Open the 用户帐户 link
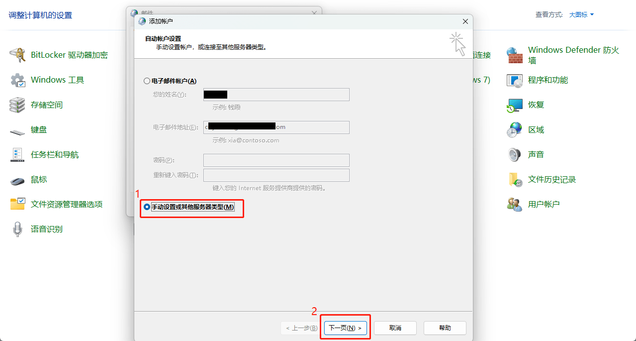The width and height of the screenshot is (636, 341). (x=544, y=205)
